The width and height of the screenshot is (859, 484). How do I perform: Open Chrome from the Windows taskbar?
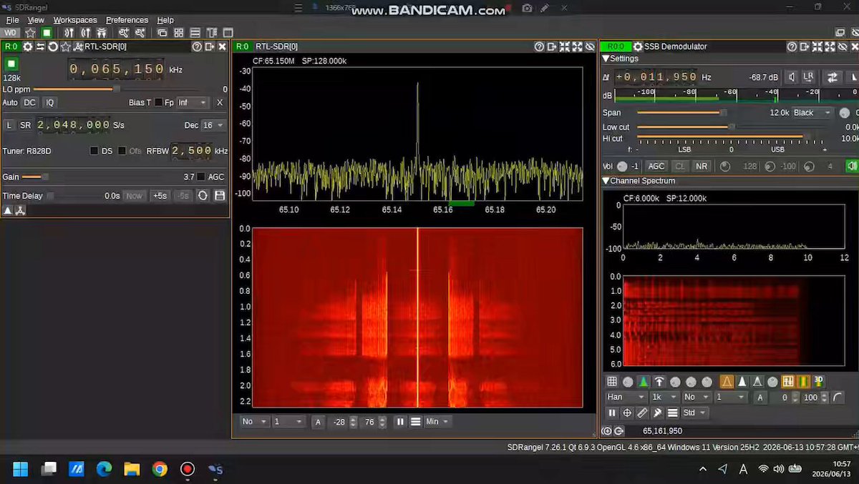(160, 469)
